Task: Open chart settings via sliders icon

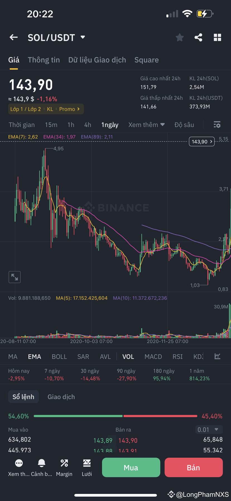Action: coord(217,125)
